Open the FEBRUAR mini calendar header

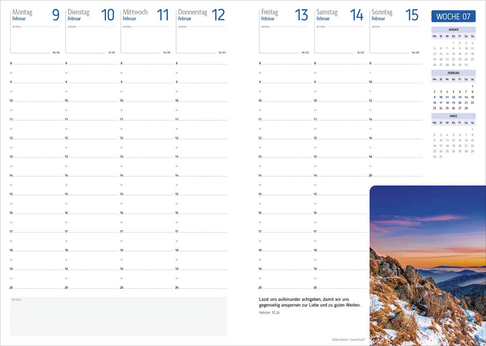tap(453, 73)
